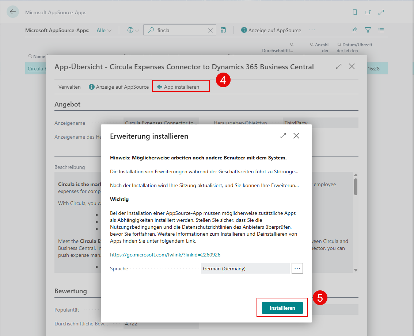Click the Popularität field label
Viewport: 414px width, 336px height.
click(67, 310)
